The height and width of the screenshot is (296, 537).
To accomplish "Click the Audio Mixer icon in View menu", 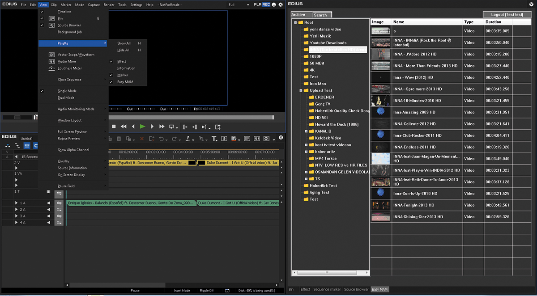I will tap(51, 61).
